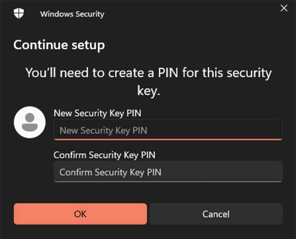Click the Confirm Security Key PIN label
The width and height of the screenshot is (296, 239).
click(x=104, y=155)
